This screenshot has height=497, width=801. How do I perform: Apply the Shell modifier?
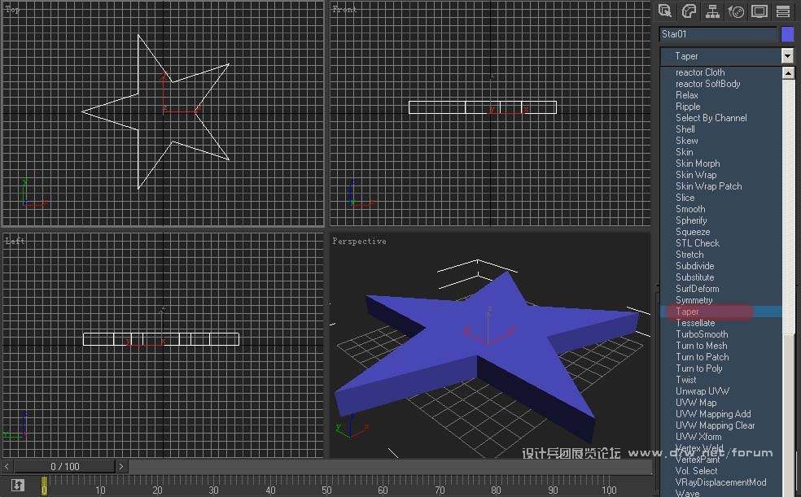coord(685,129)
